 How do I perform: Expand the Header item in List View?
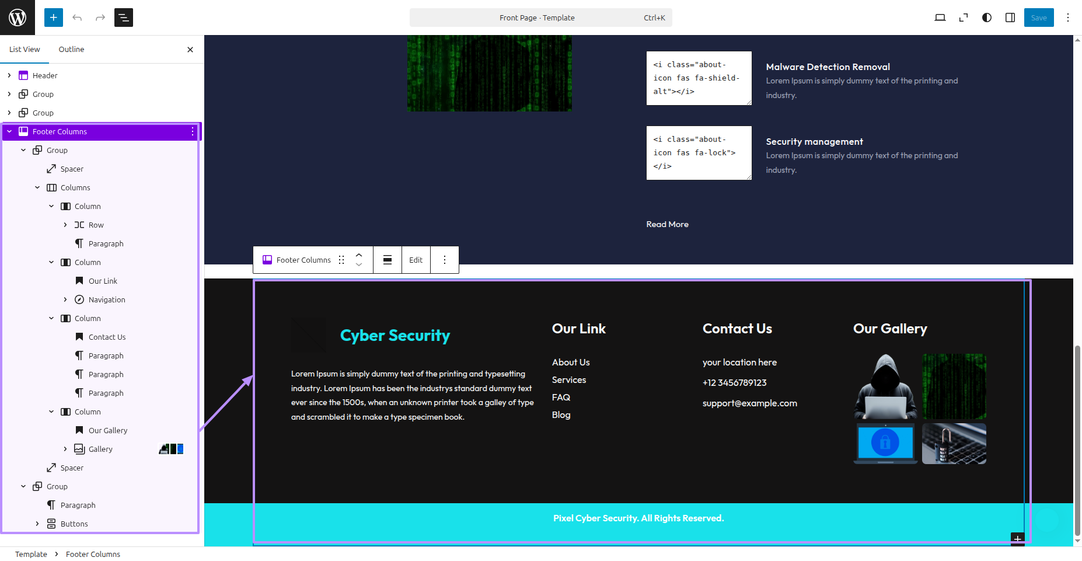click(9, 75)
